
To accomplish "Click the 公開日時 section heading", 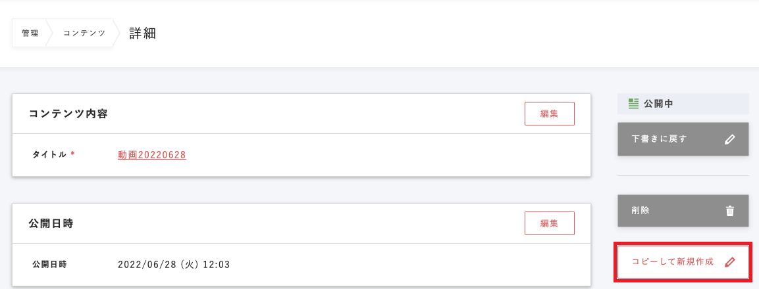I will coord(51,223).
